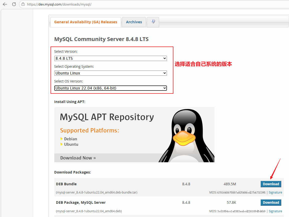The width and height of the screenshot is (289, 217).
Task: View site security info via lock icon
Action: pyautogui.click(x=23, y=4)
